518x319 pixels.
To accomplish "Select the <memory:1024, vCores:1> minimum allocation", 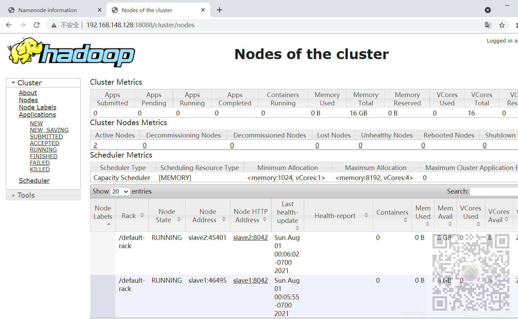I will tap(286, 178).
